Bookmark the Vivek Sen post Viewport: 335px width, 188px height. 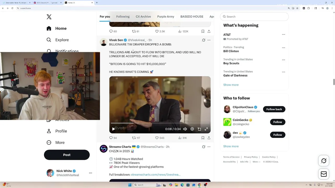[x=203, y=138]
